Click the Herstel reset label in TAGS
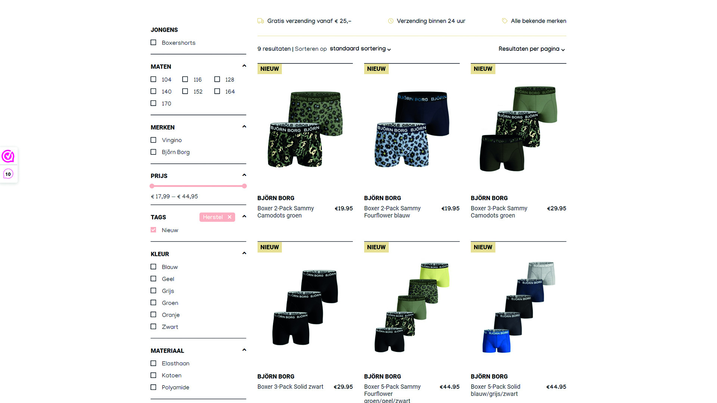 [213, 217]
